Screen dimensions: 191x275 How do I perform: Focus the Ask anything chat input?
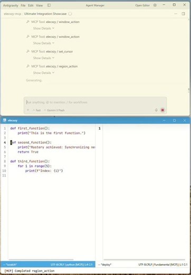coord(95,102)
